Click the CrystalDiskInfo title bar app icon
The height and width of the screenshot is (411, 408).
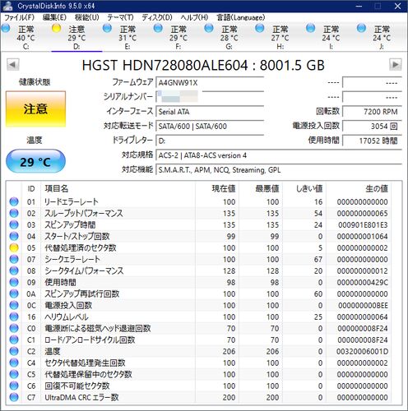click(7, 6)
